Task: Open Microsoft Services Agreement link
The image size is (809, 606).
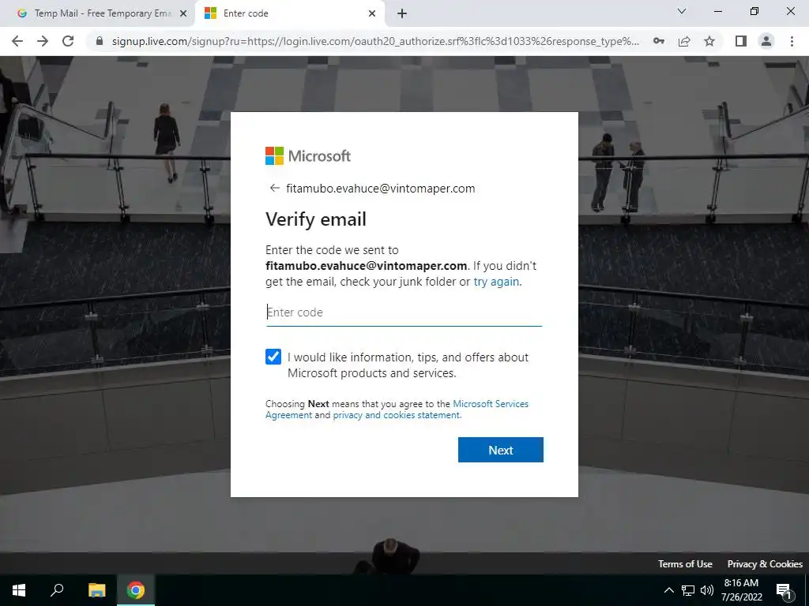Action: click(x=397, y=410)
